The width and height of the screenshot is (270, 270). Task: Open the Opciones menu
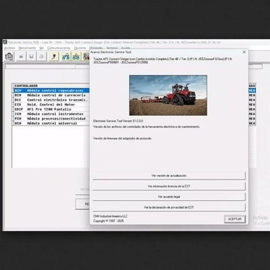pyautogui.click(x=80, y=48)
